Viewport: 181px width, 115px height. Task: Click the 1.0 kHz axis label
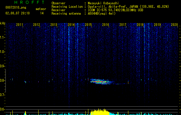(2, 52)
